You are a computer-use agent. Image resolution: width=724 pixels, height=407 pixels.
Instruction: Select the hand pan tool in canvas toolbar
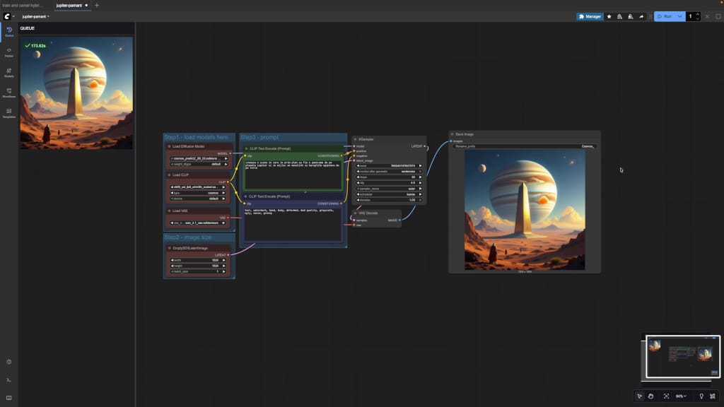tap(650, 396)
